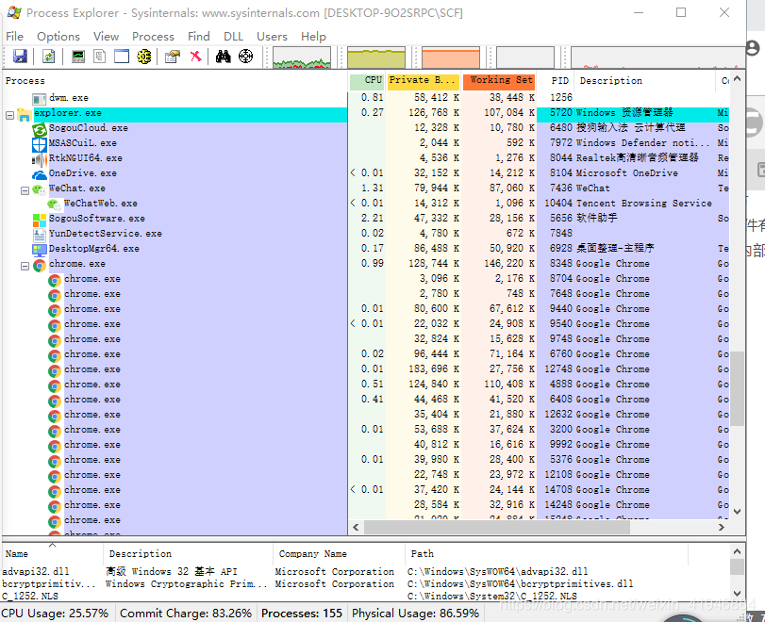765x622 pixels.
Task: Sort by the CPU column header
Action: (366, 81)
